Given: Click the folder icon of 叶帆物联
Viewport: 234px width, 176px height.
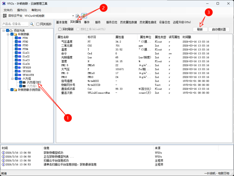Looking at the screenshot, I should [15, 34].
